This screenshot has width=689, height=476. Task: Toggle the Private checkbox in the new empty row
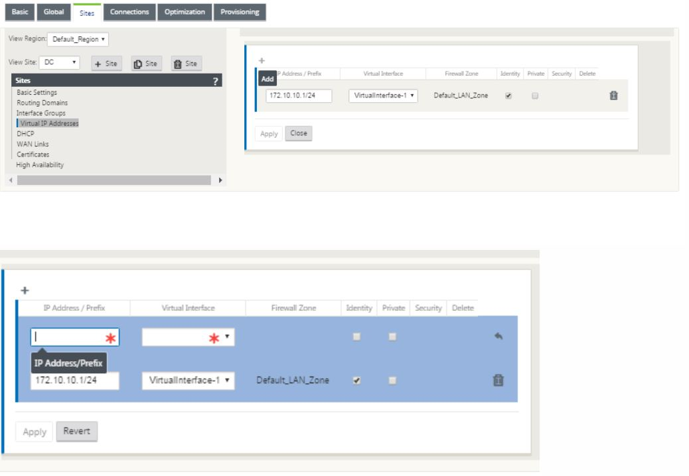coord(392,337)
